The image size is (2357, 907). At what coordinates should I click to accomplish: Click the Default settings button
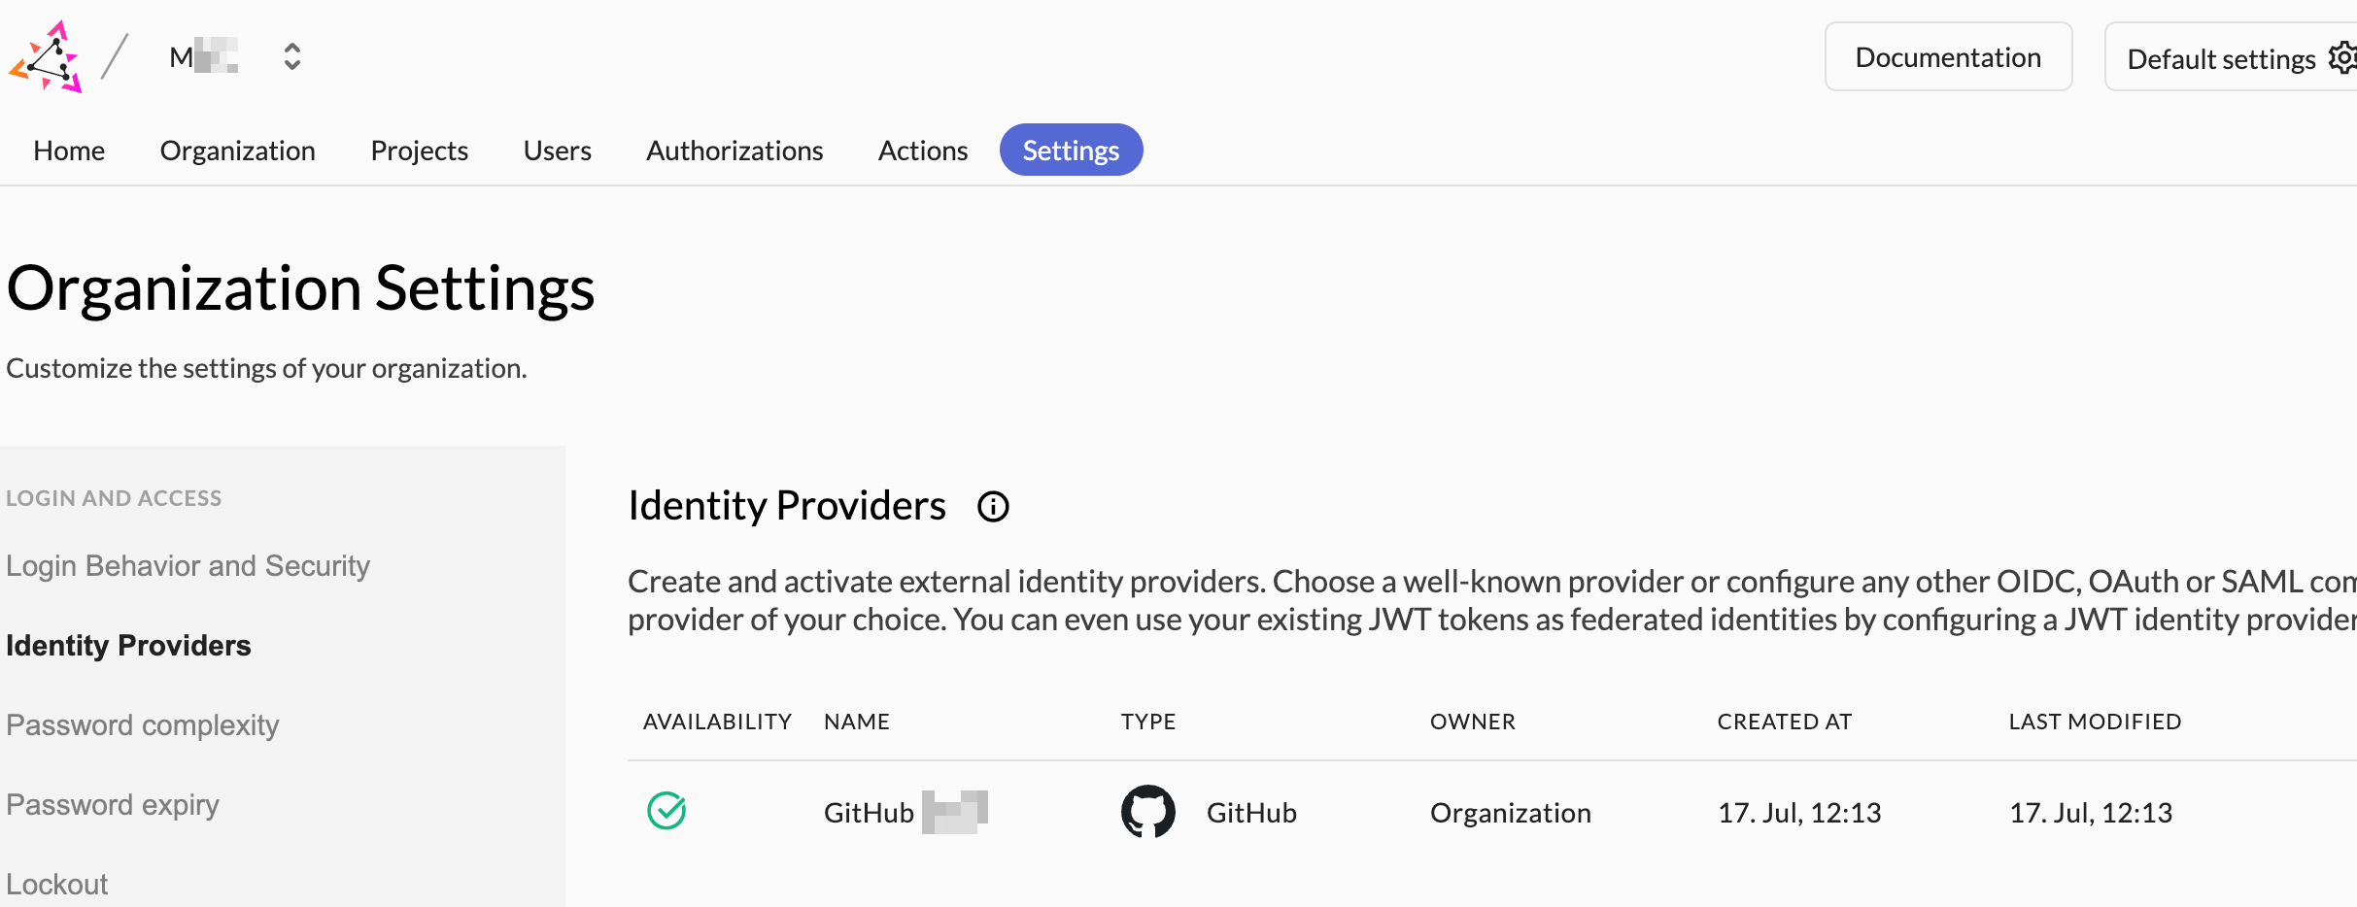coord(2231,57)
